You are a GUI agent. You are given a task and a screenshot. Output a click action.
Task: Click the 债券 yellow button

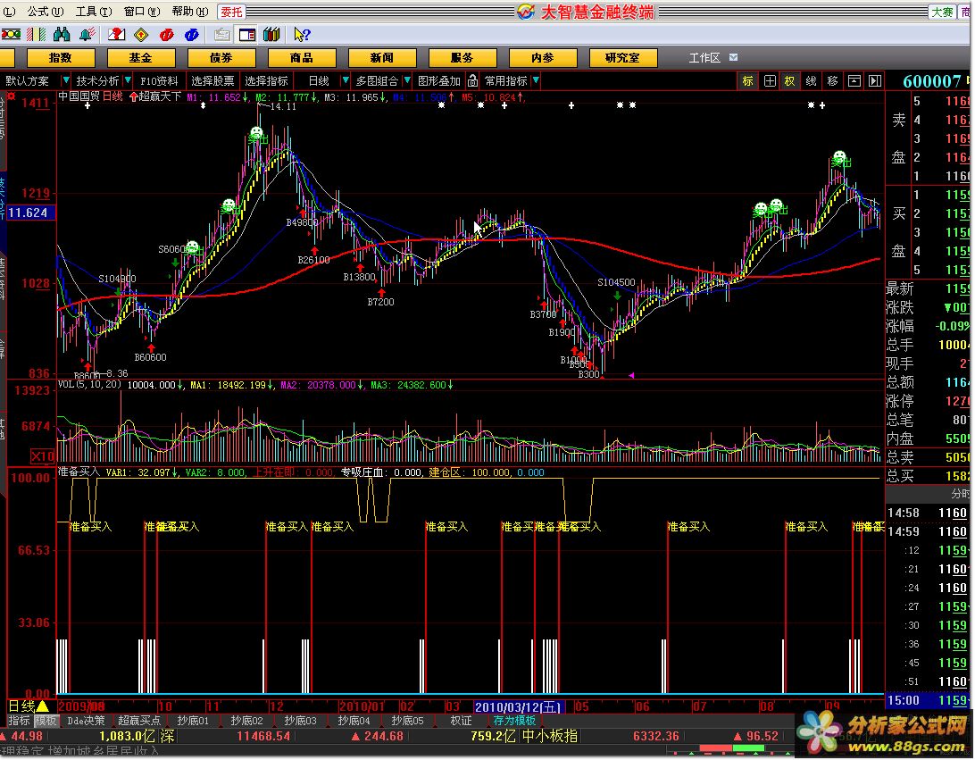pos(221,58)
